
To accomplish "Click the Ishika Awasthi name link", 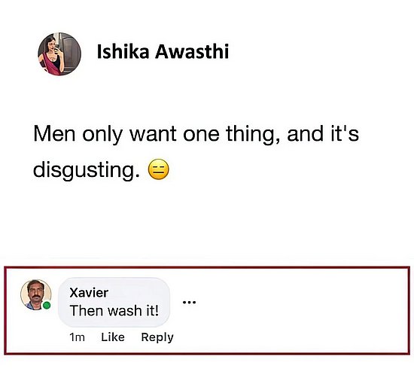I will 163,51.
